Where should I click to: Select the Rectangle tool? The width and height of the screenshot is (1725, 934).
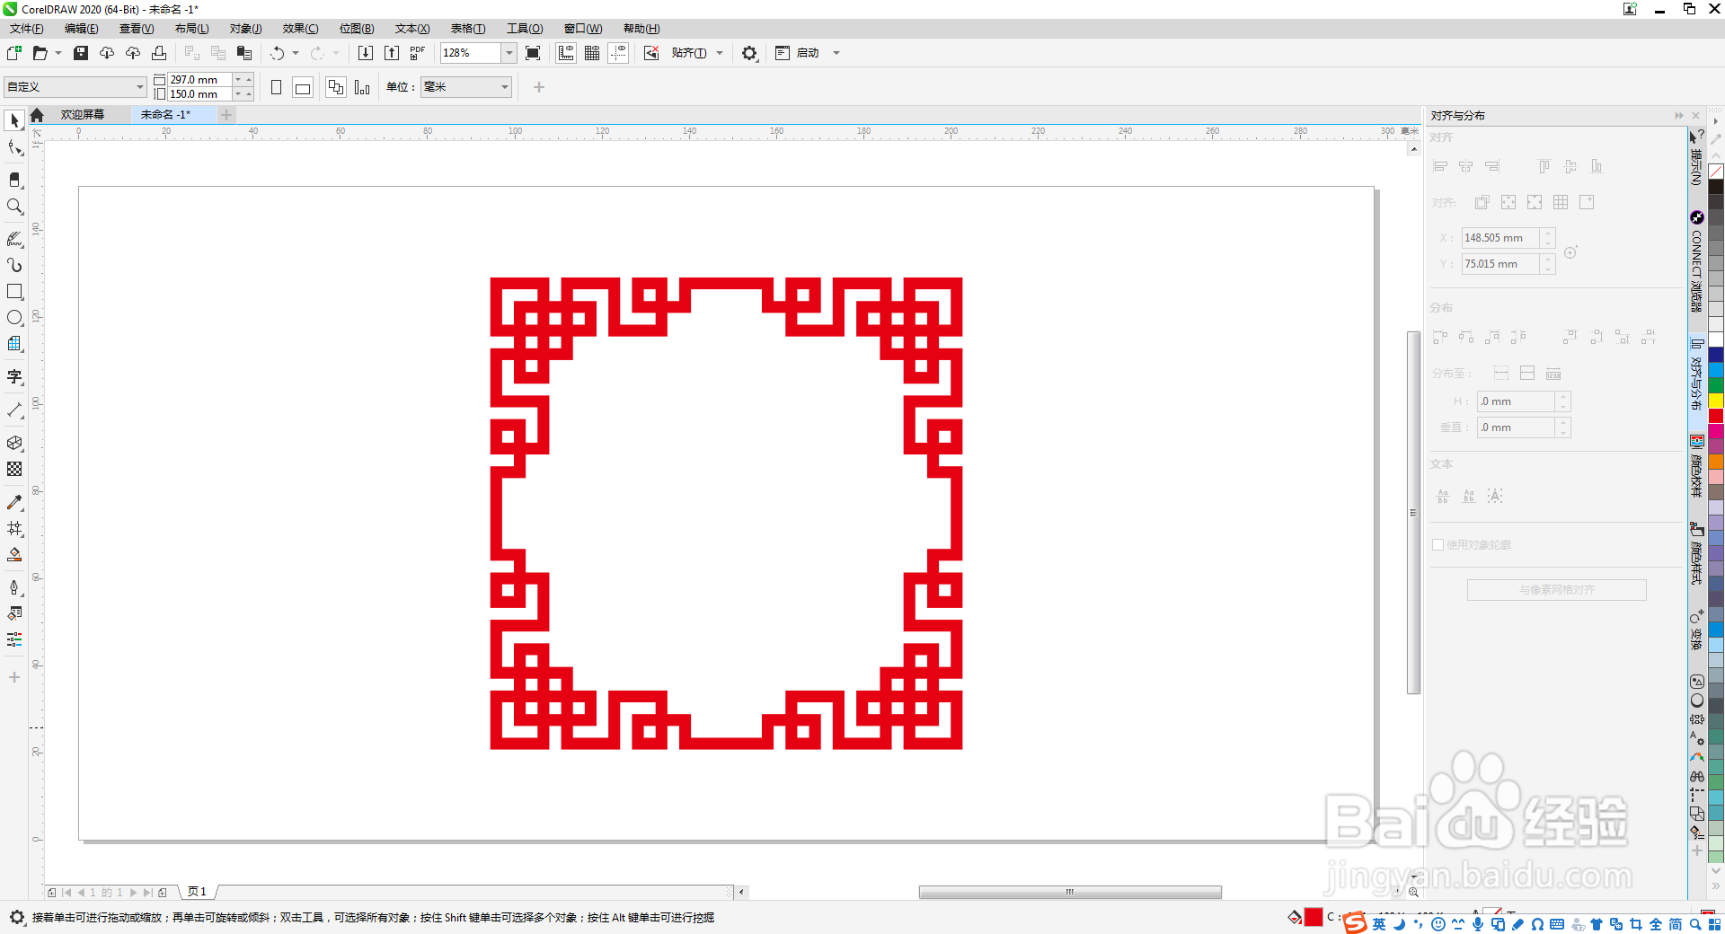pyautogui.click(x=14, y=292)
